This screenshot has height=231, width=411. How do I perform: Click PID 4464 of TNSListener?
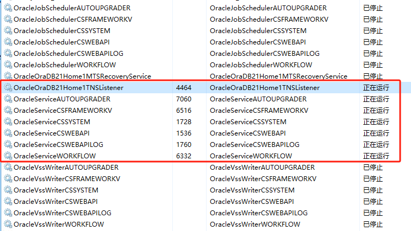click(184, 87)
